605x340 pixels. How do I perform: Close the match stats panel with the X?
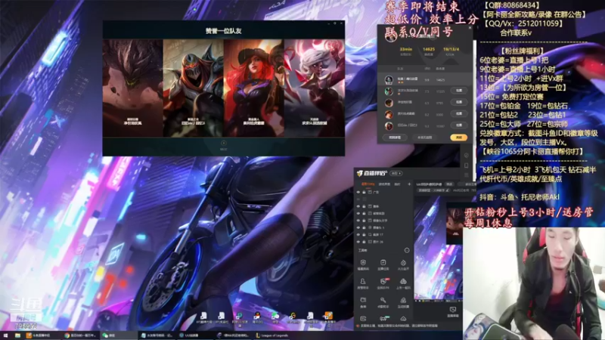[470, 28]
